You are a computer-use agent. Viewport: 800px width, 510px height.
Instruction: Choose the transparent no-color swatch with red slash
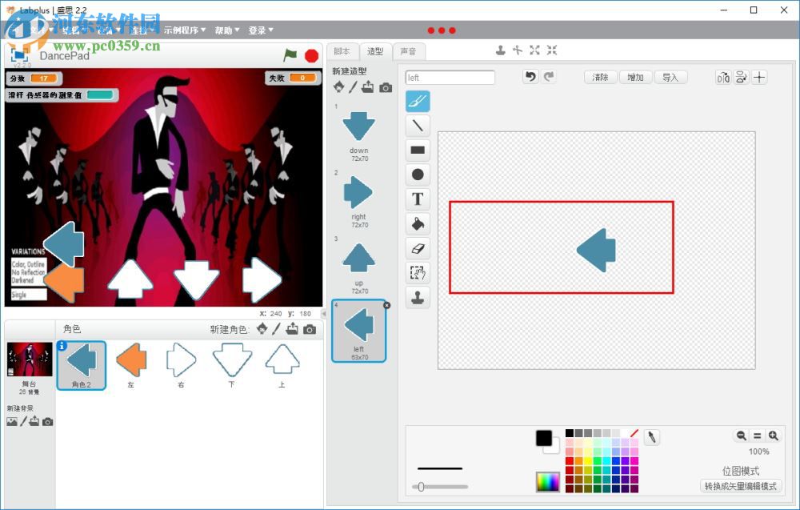[x=634, y=433]
